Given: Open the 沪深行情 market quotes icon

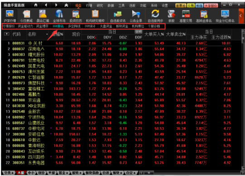Looking at the screenshot, I should coord(10,16).
